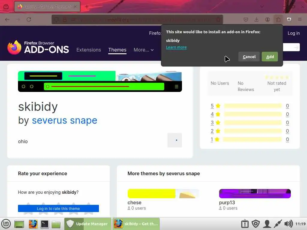Screen dimensions: 307x230
Task: Click the ohio description text
Action: (x=23, y=141)
